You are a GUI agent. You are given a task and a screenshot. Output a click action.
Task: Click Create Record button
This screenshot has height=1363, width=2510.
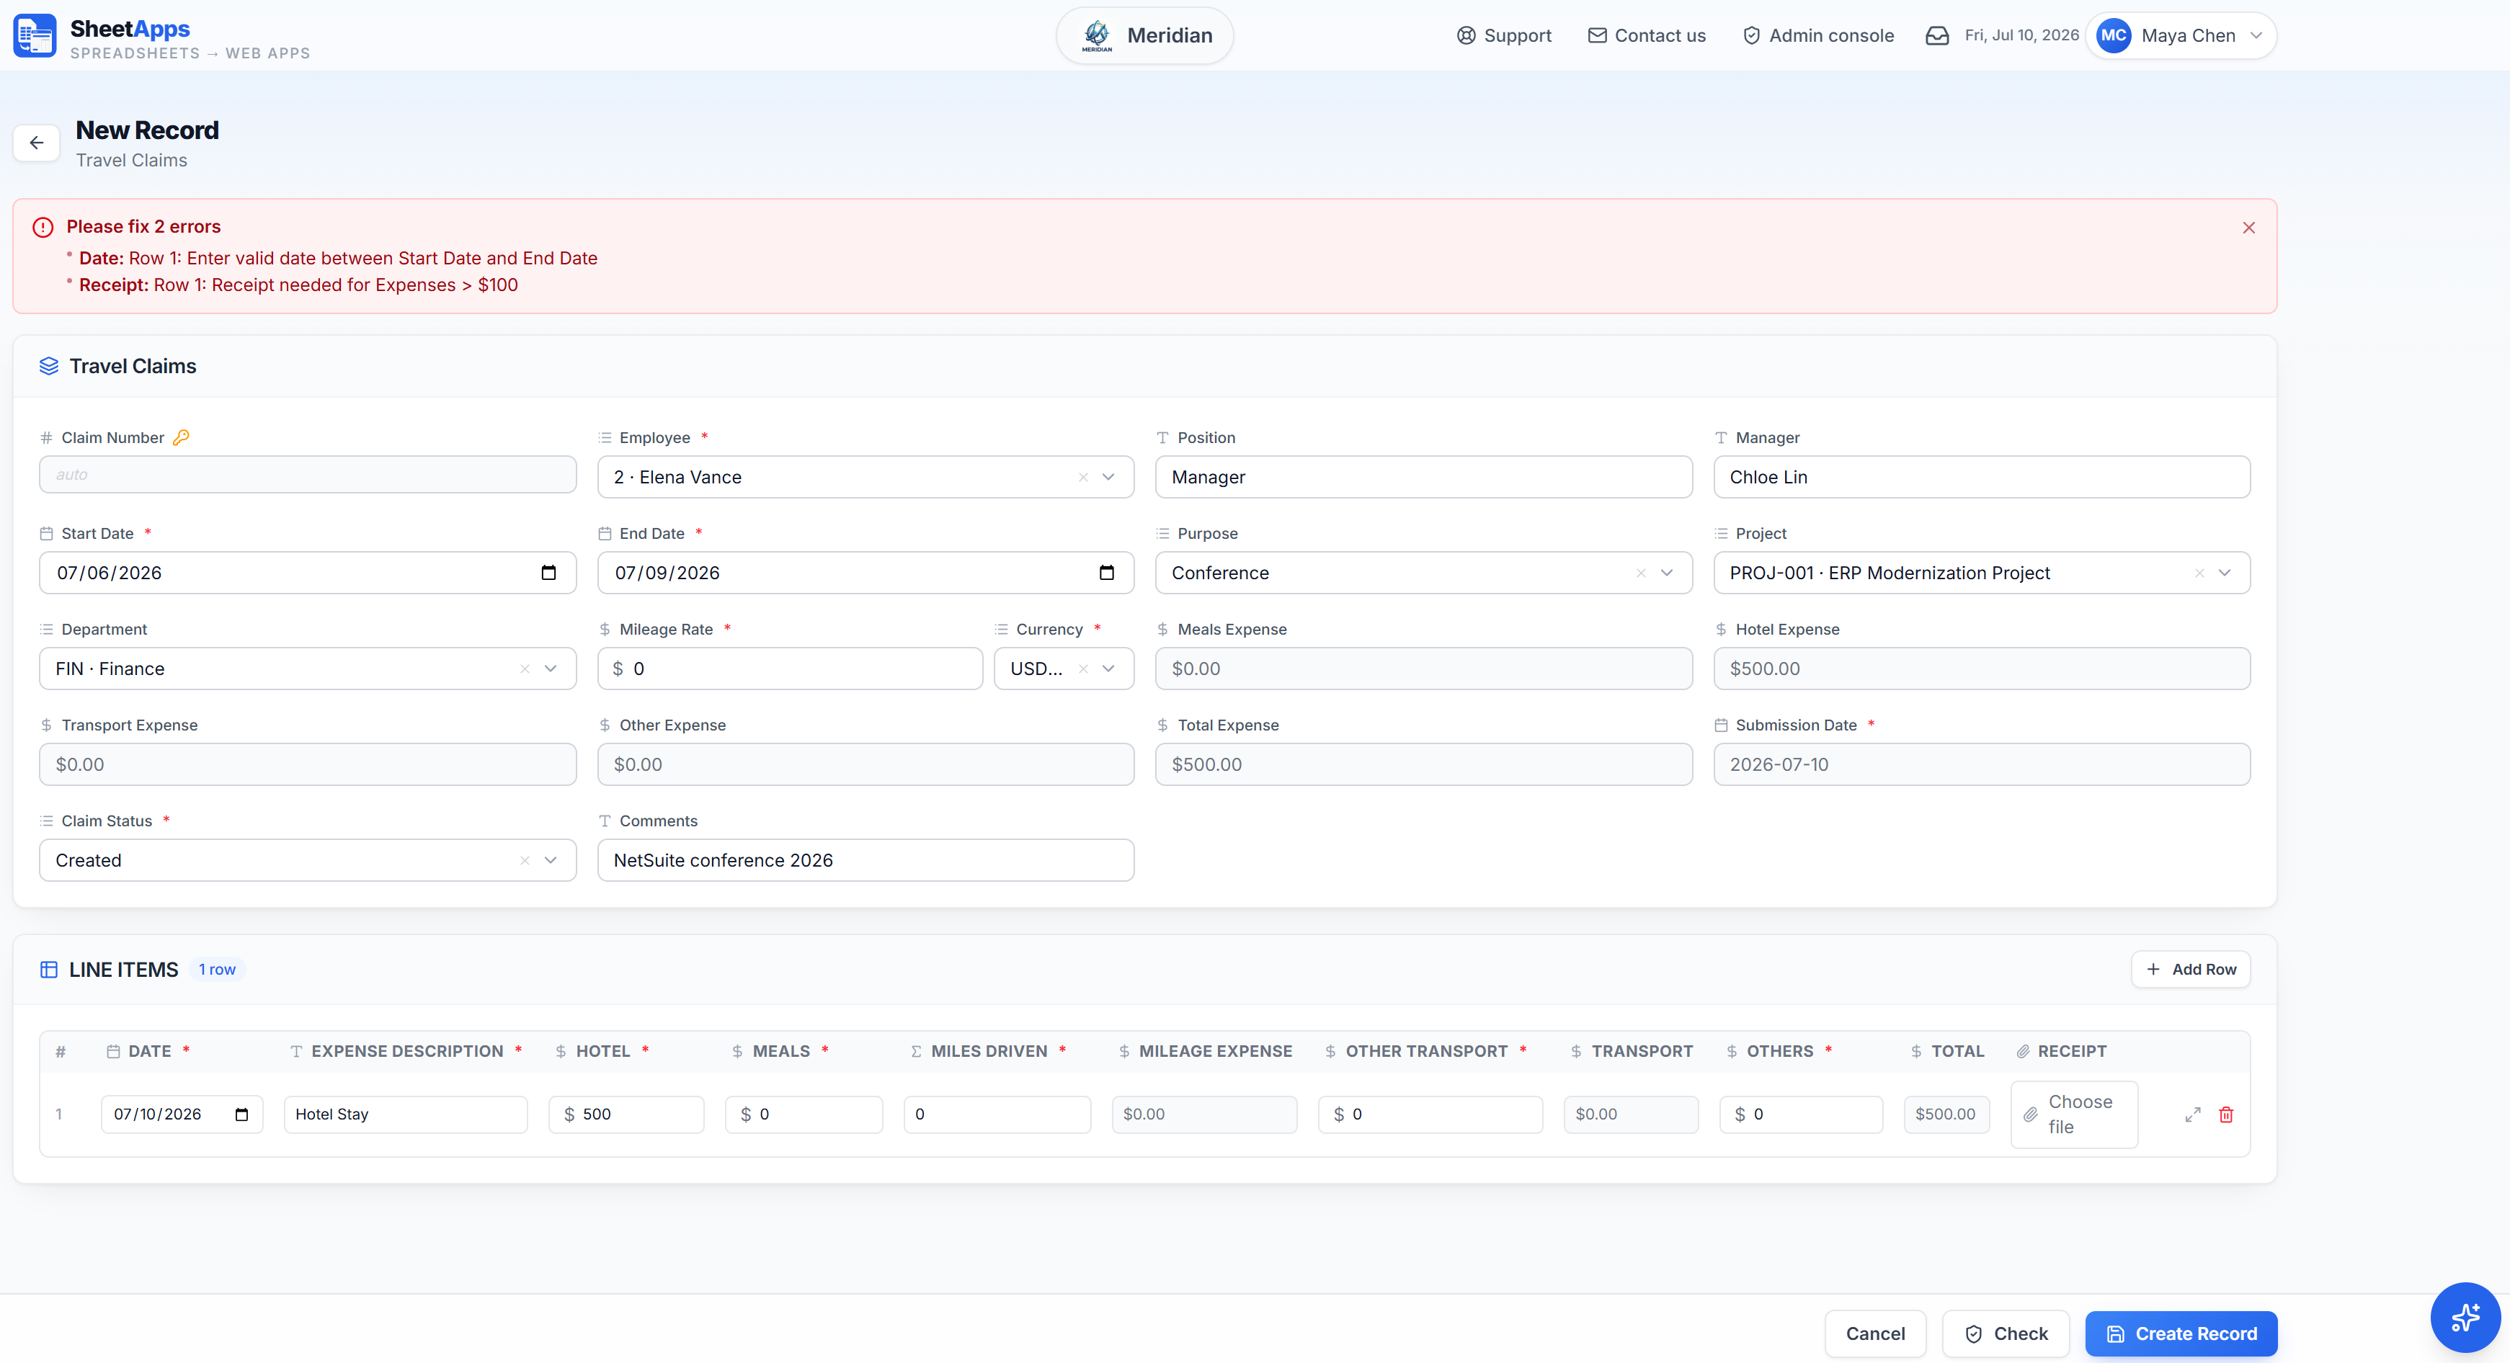2181,1333
